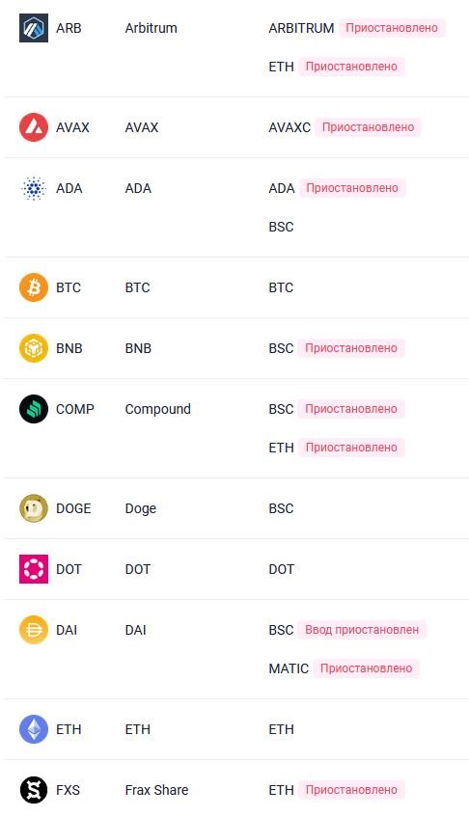
Task: Click the pink Polkadot DOT icon
Action: click(34, 569)
